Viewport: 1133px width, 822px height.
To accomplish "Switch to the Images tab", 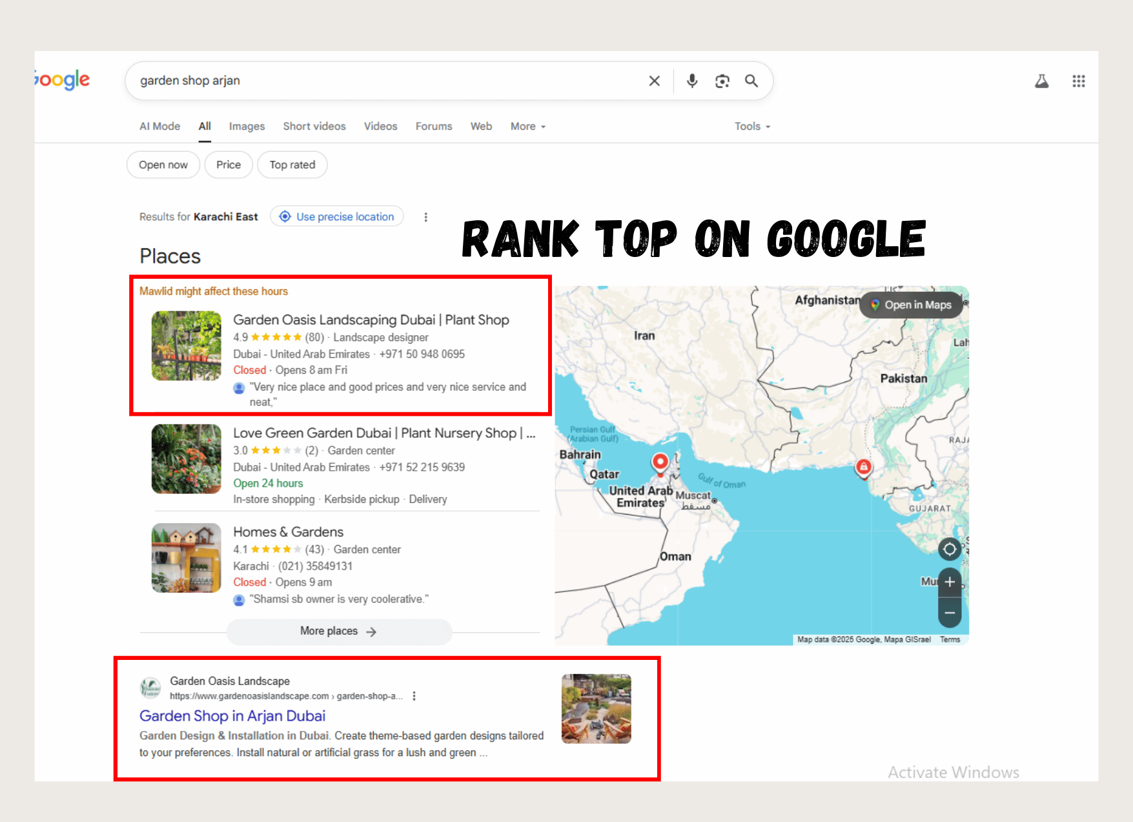I will pyautogui.click(x=247, y=126).
